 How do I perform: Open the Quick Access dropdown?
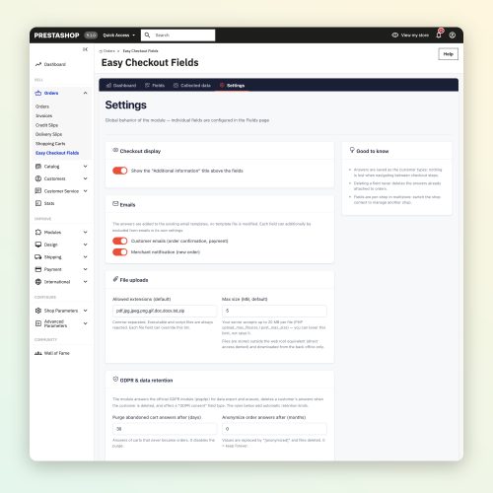[x=119, y=35]
